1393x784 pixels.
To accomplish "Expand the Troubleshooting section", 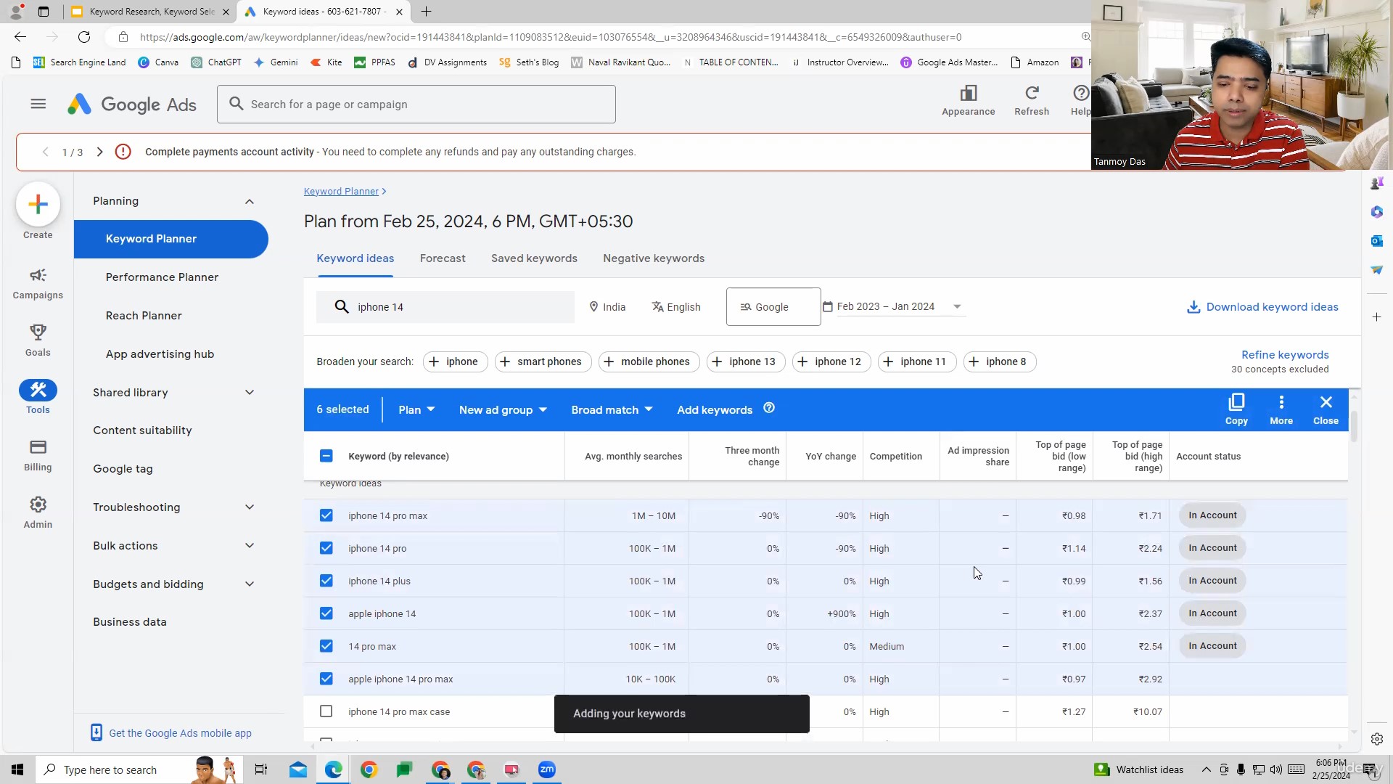I will point(249,507).
